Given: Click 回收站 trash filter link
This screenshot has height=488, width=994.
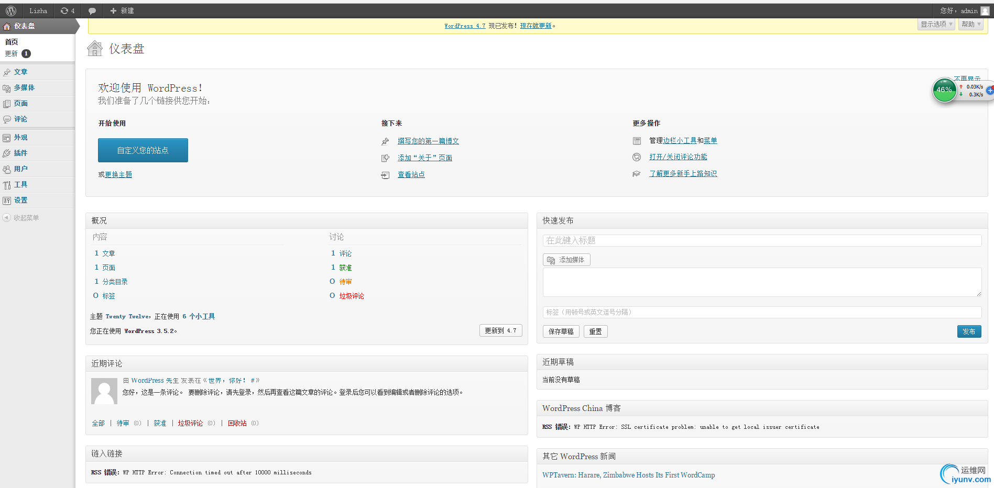Looking at the screenshot, I should pos(237,423).
